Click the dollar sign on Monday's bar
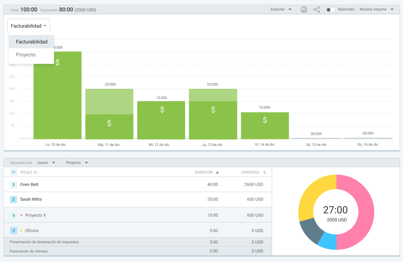The height and width of the screenshot is (262, 403). 57,62
